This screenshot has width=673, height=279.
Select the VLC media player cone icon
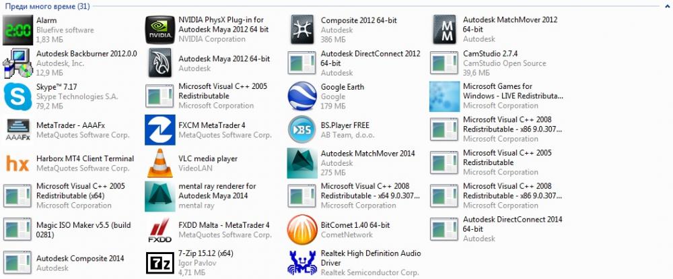[160, 163]
